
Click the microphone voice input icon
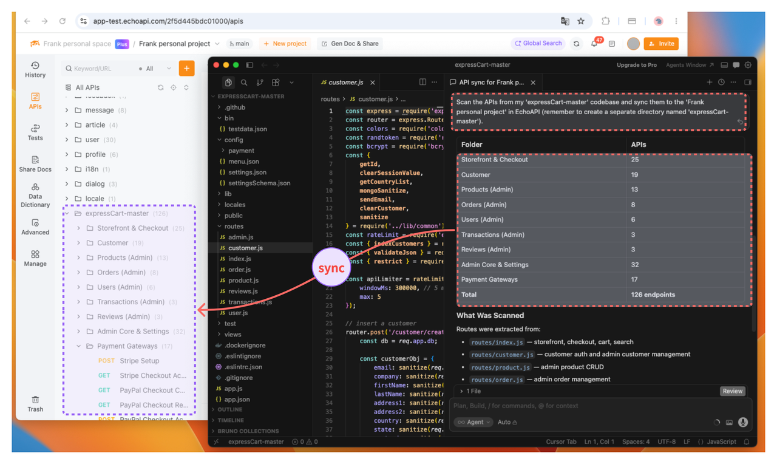coord(743,422)
